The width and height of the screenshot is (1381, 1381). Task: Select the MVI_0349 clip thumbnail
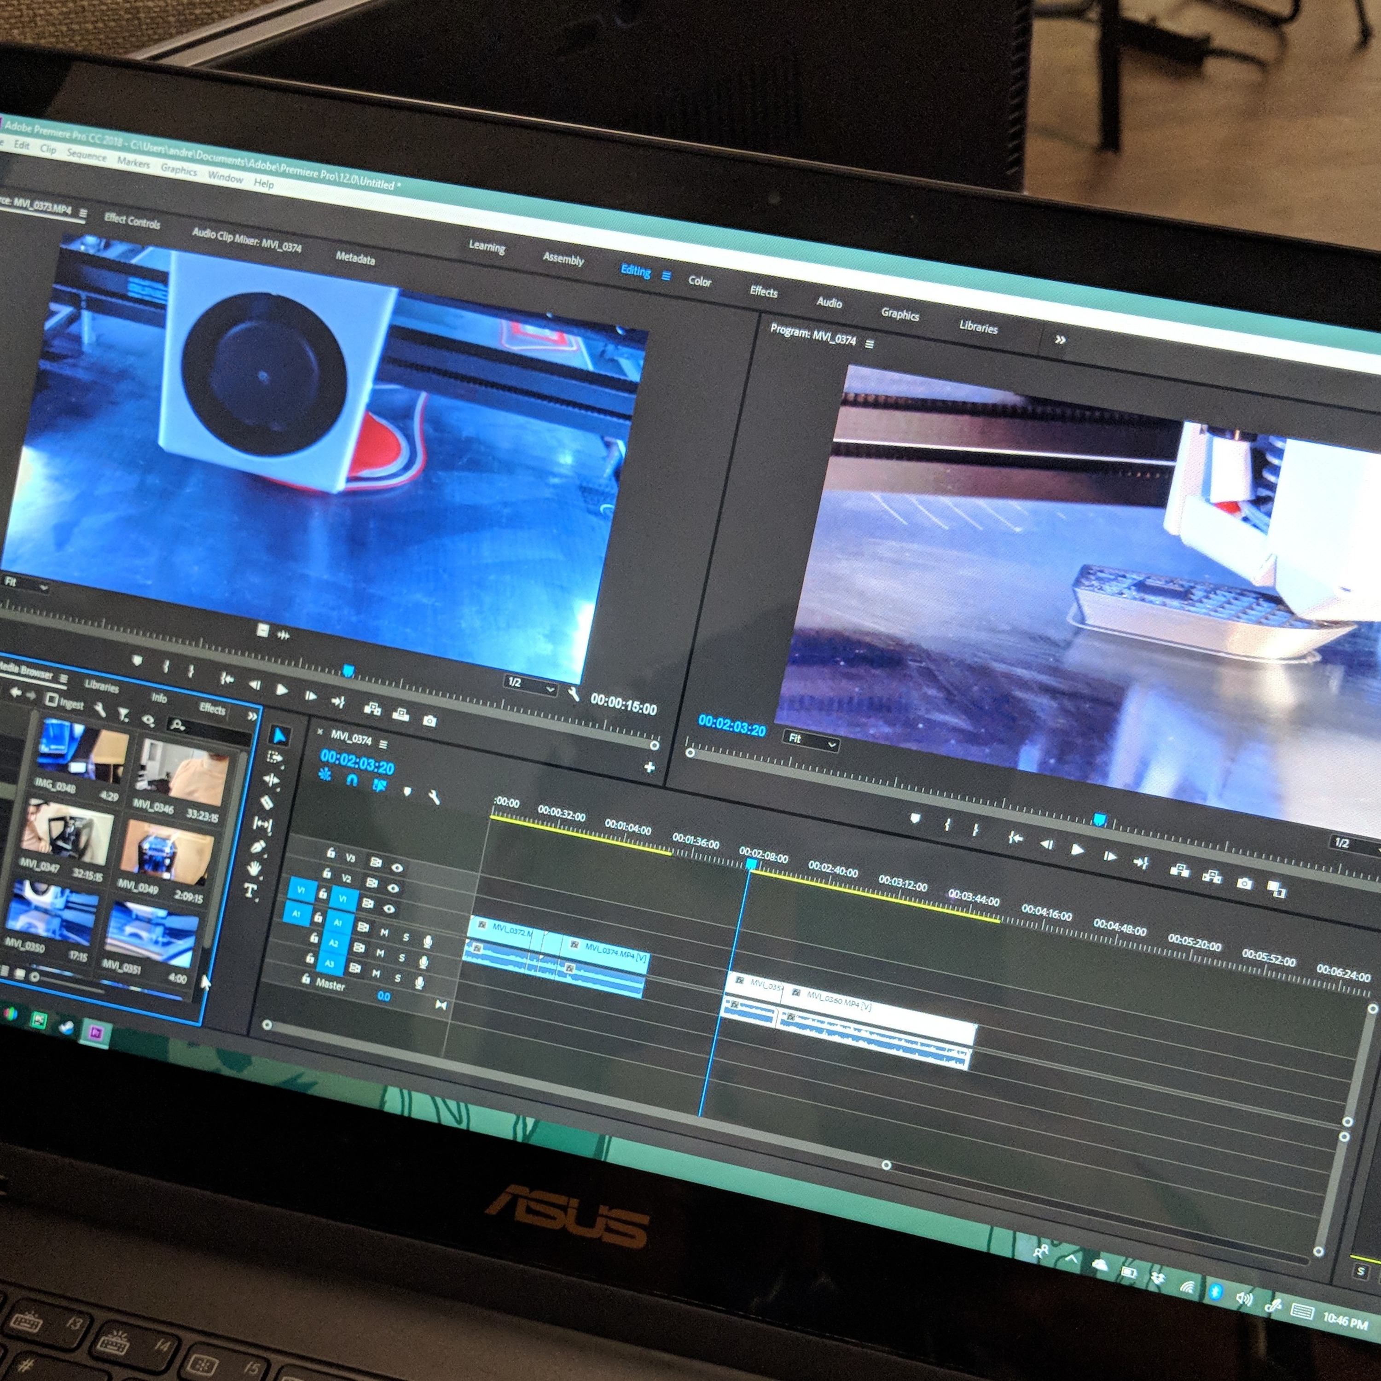[167, 851]
